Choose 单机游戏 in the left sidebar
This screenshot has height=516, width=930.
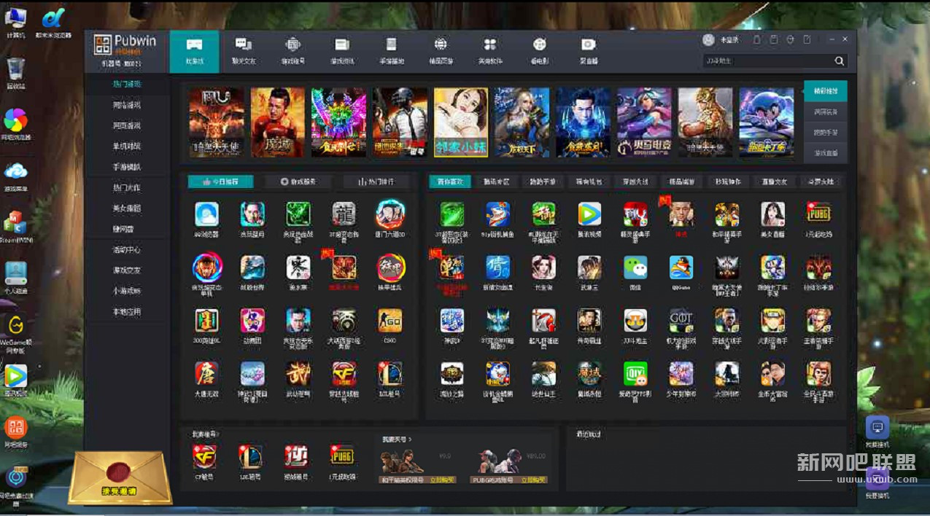(x=127, y=146)
